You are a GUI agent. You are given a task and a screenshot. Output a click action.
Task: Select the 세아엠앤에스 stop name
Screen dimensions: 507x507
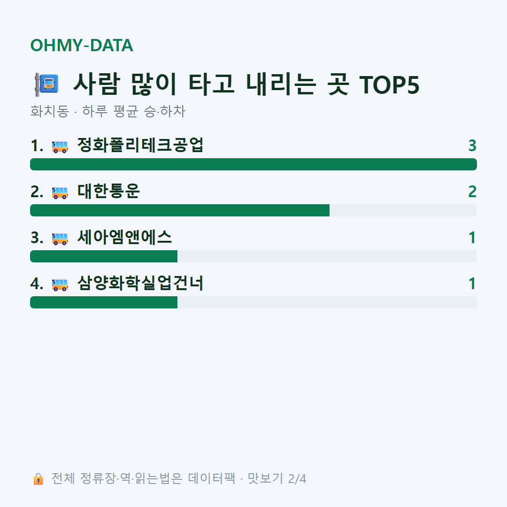(124, 237)
